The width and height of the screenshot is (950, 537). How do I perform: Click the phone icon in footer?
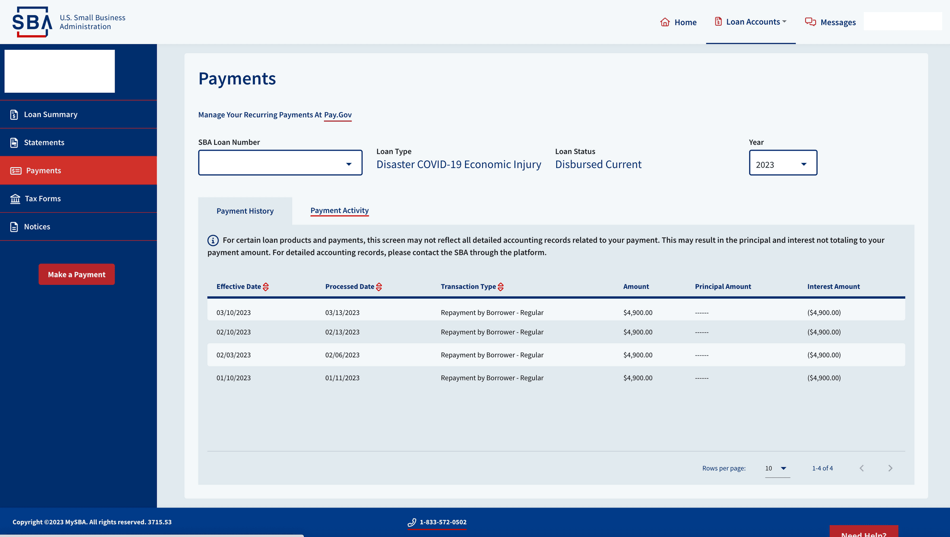pyautogui.click(x=412, y=522)
